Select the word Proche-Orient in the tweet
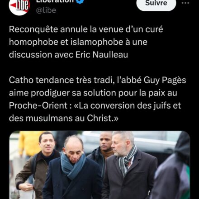 click(x=38, y=105)
